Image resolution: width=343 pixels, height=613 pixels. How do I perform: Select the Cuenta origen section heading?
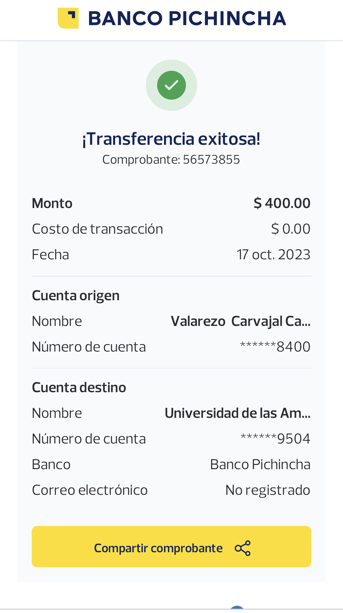(76, 296)
